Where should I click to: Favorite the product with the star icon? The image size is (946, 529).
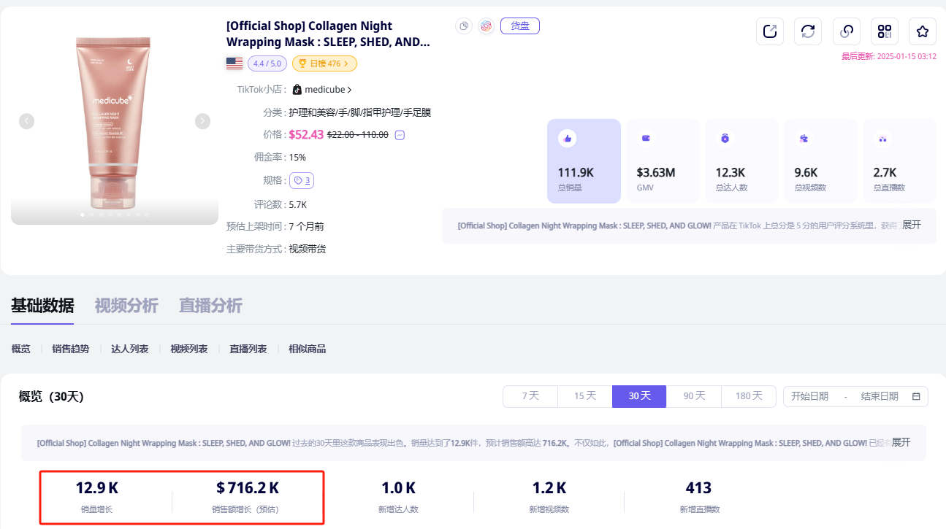(x=923, y=31)
